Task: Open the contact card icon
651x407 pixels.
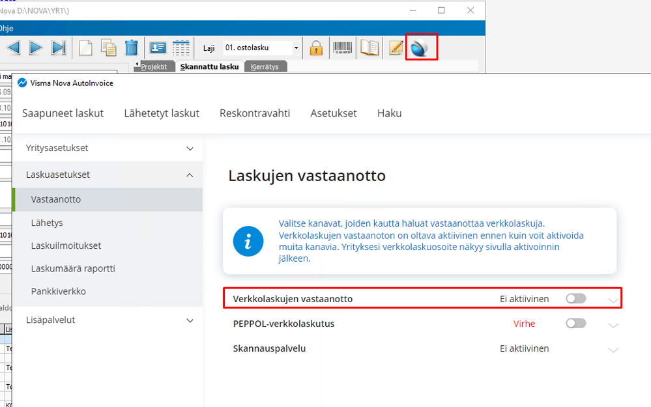Action: (158, 48)
